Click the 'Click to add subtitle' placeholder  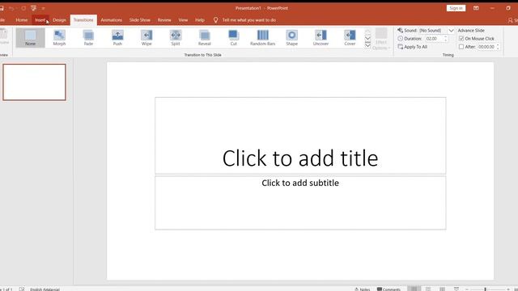[x=300, y=203]
